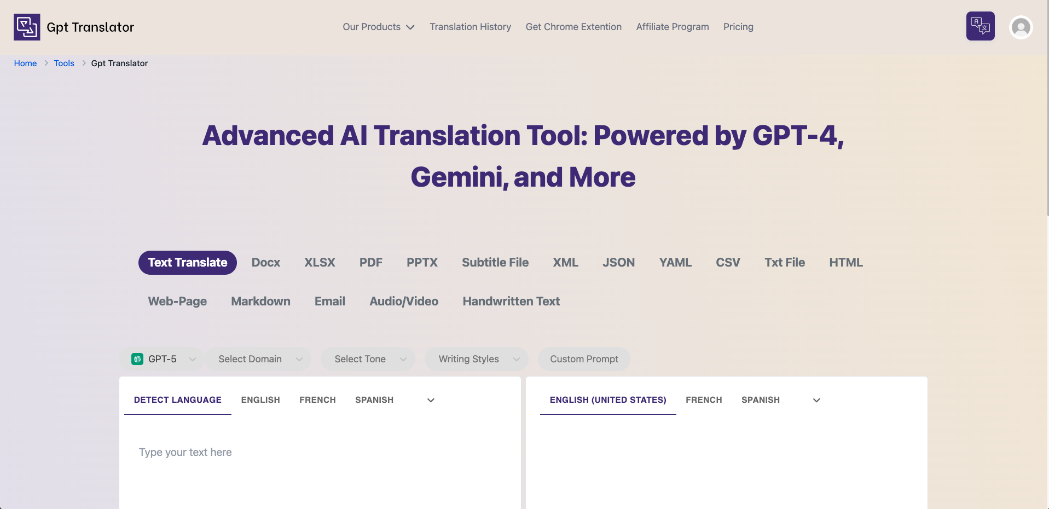Expand the Our Products menu
1049x509 pixels.
coord(379,27)
